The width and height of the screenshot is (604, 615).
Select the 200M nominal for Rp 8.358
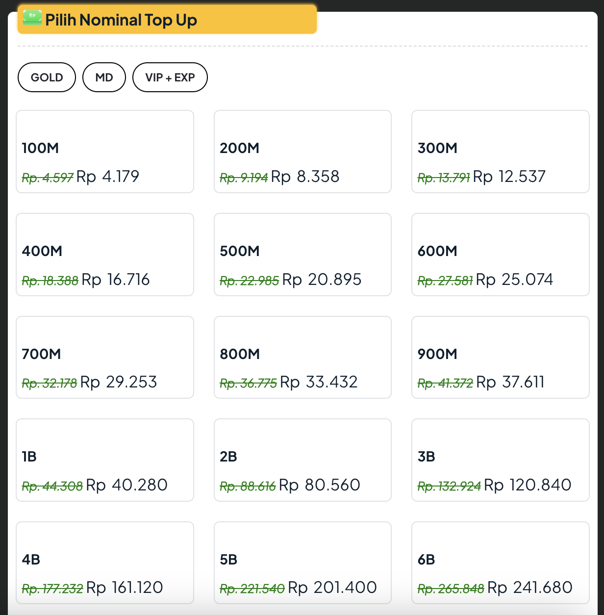click(x=302, y=152)
